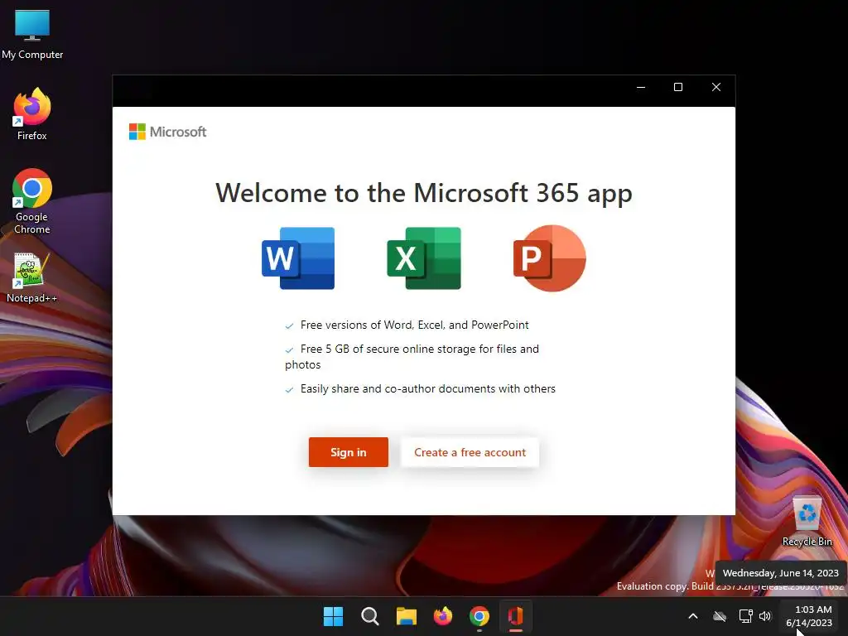Launch Firefox from the taskbar
This screenshot has height=636, width=848.
click(x=443, y=616)
